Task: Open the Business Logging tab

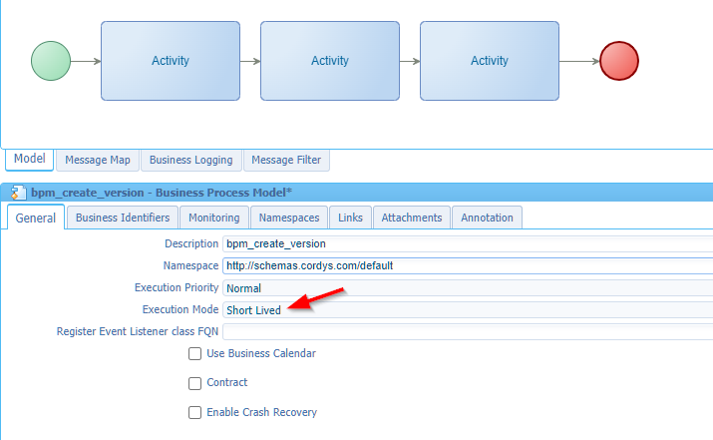Action: [191, 160]
